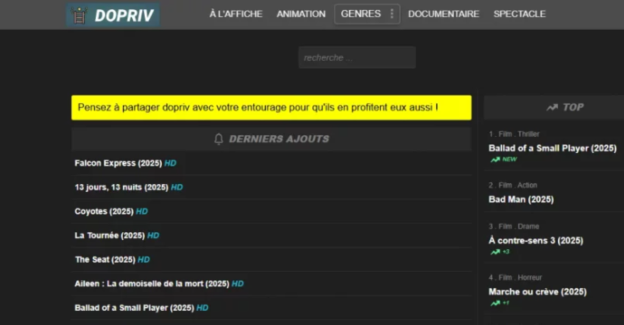Open the DOCUMENTAIRE section
The width and height of the screenshot is (624, 325).
tap(444, 14)
